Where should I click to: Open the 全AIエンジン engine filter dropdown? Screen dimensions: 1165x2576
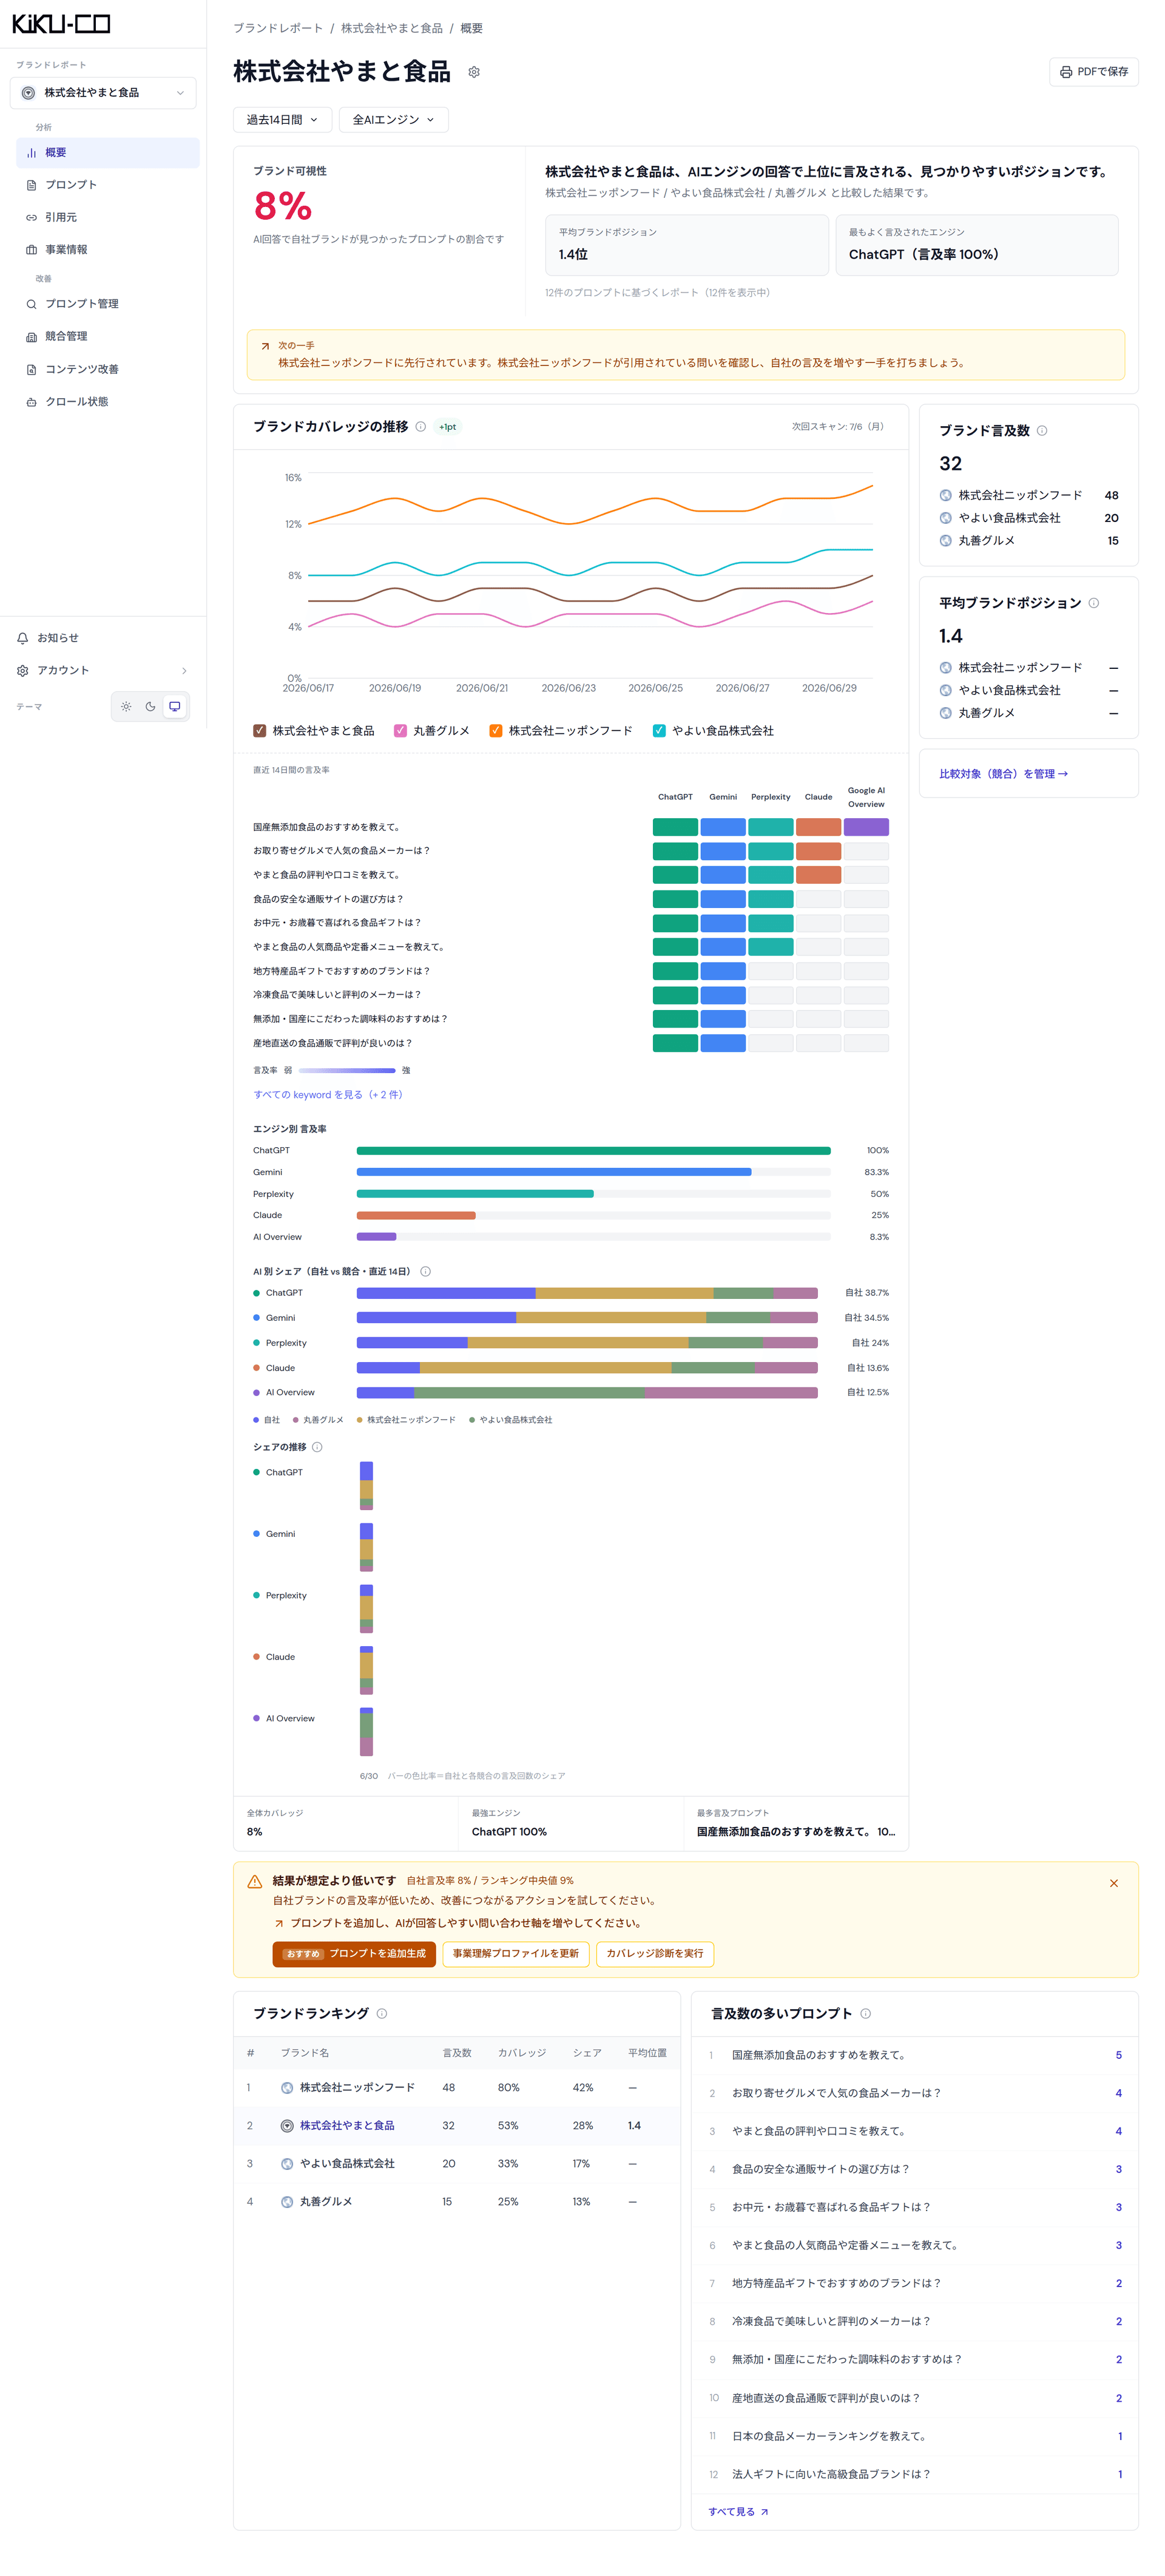point(393,120)
